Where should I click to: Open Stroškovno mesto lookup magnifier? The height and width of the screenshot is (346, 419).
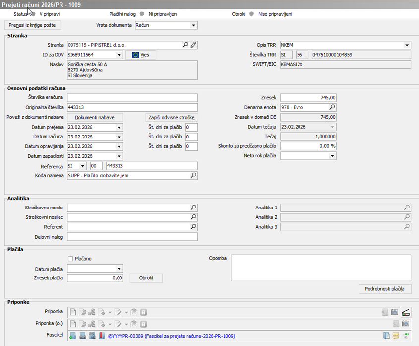coord(193,208)
